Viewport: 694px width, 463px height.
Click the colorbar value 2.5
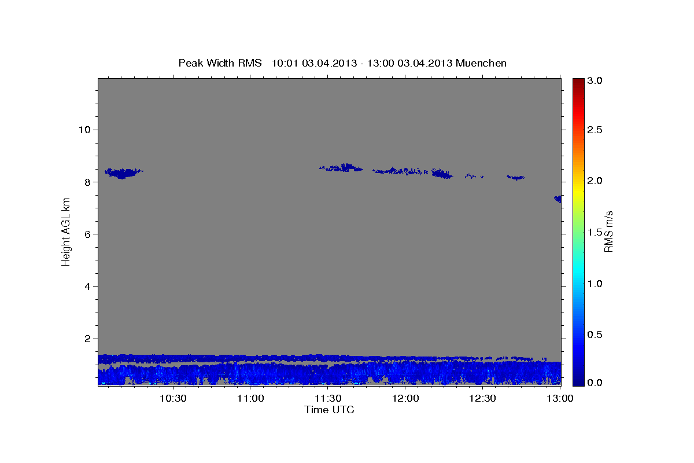click(x=596, y=130)
